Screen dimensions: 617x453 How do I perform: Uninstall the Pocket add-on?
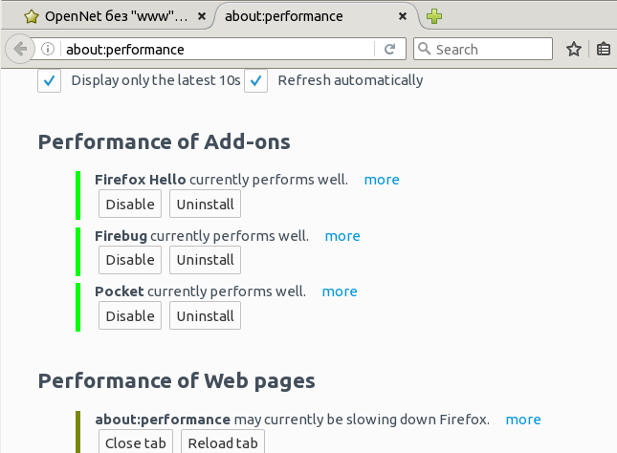click(205, 316)
